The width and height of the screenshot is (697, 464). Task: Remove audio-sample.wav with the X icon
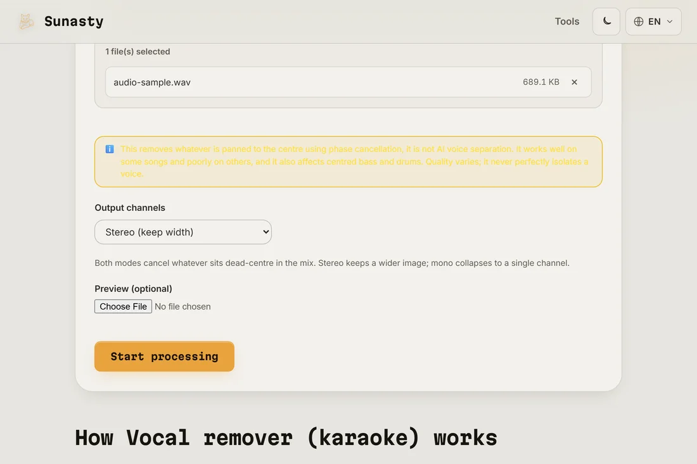click(x=574, y=82)
